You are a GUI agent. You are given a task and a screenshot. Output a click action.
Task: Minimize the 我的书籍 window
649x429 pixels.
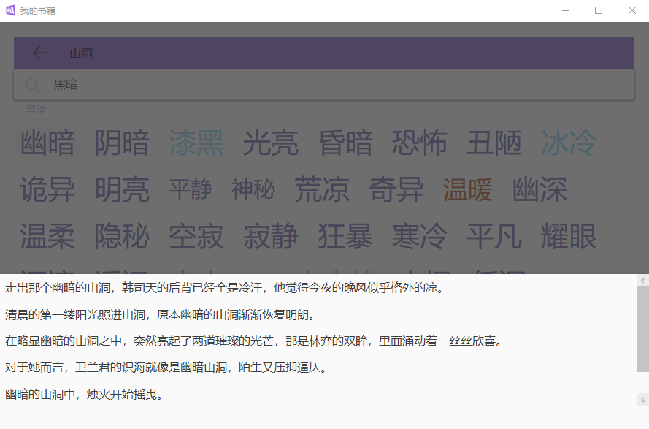pos(566,10)
